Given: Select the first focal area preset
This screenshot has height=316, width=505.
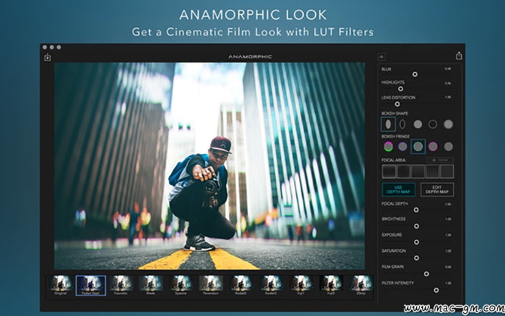Looking at the screenshot, I should 388,171.
